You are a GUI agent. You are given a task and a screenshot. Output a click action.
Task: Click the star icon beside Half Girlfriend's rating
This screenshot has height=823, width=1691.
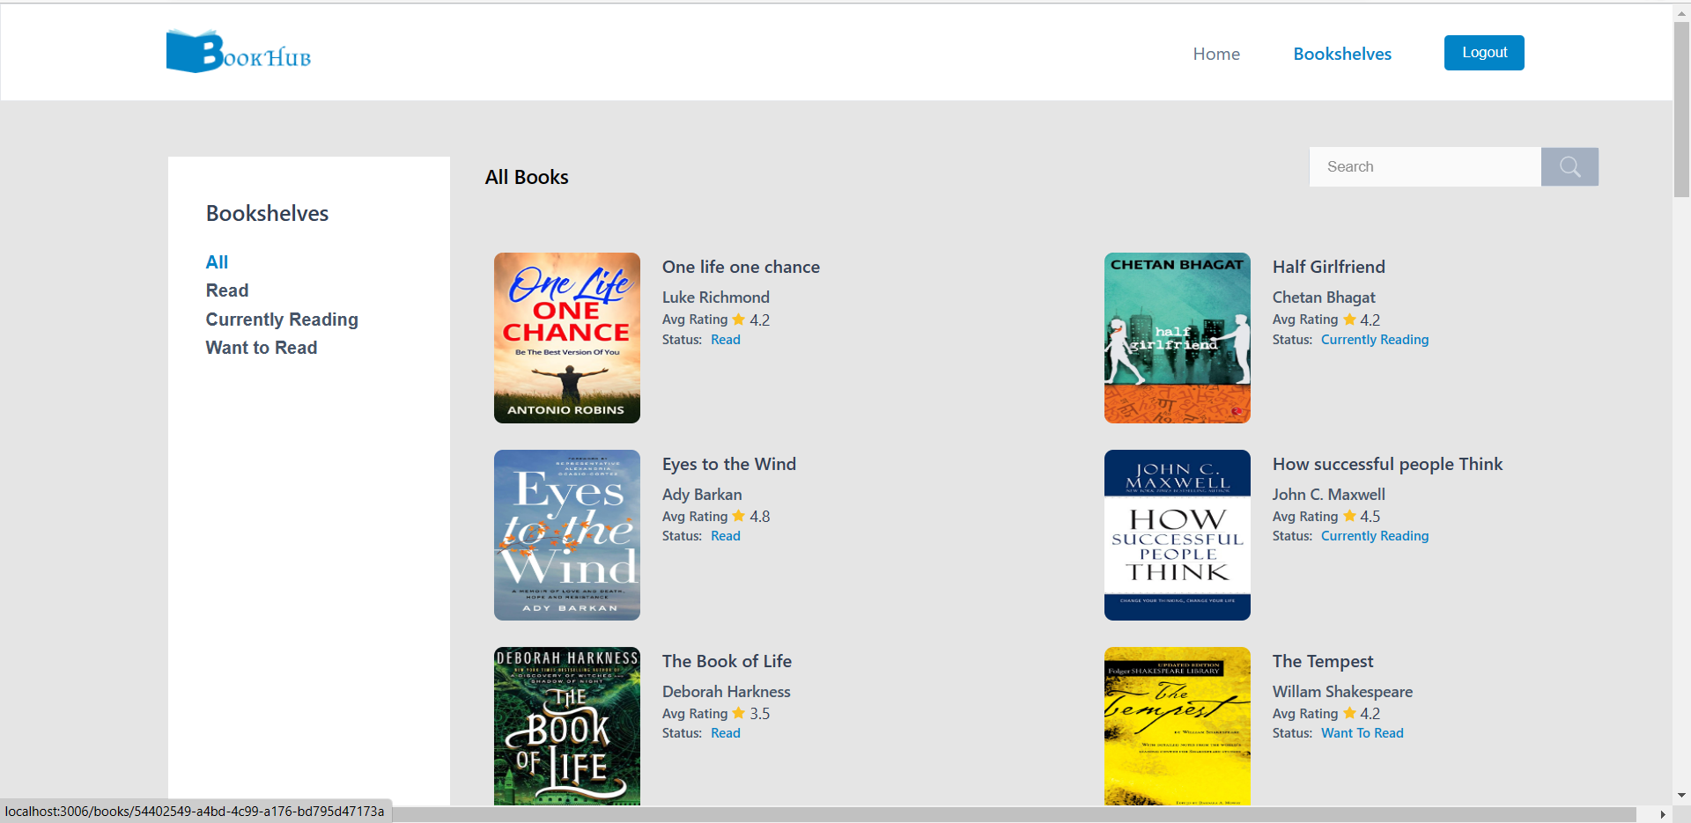[x=1348, y=320]
